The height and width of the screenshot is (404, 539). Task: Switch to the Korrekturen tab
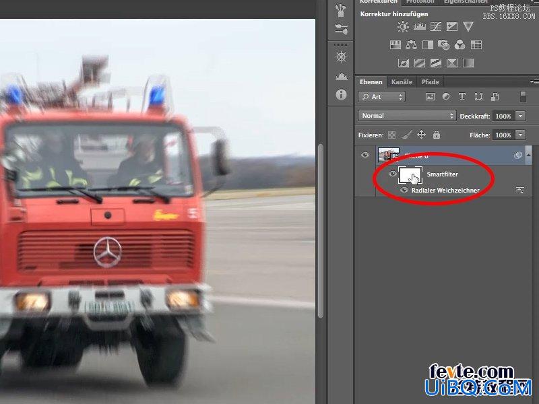[378, 2]
